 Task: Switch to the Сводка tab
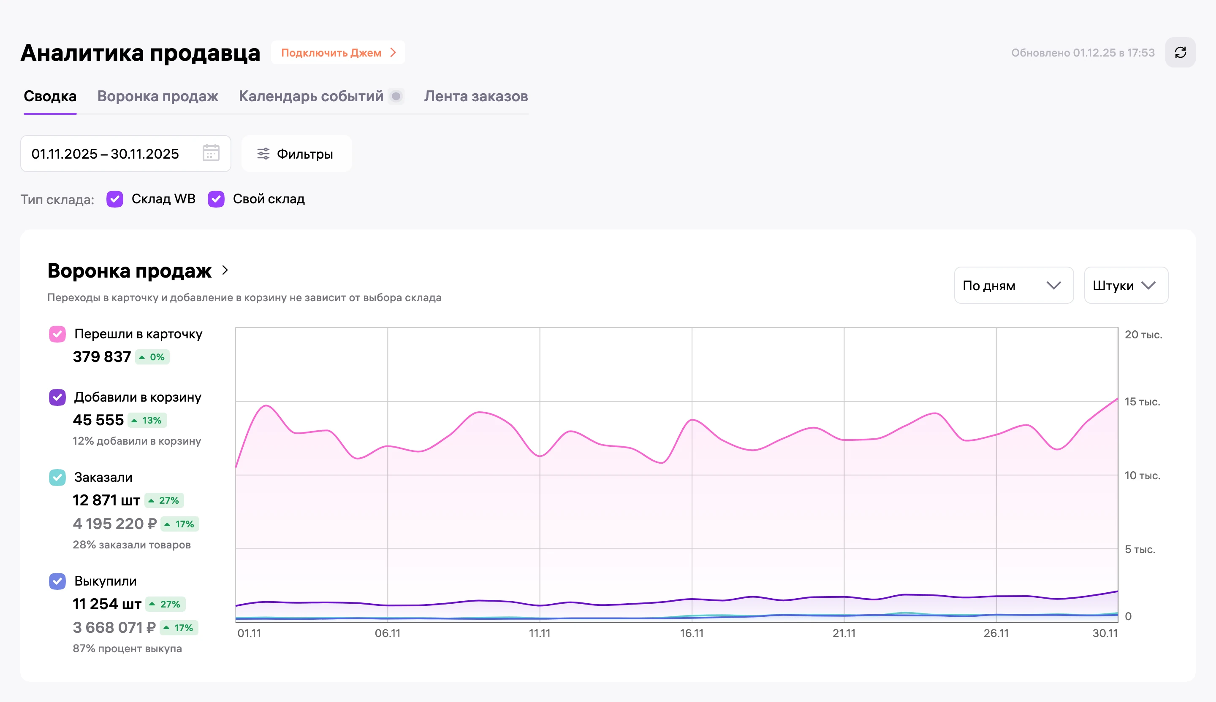pyautogui.click(x=50, y=97)
